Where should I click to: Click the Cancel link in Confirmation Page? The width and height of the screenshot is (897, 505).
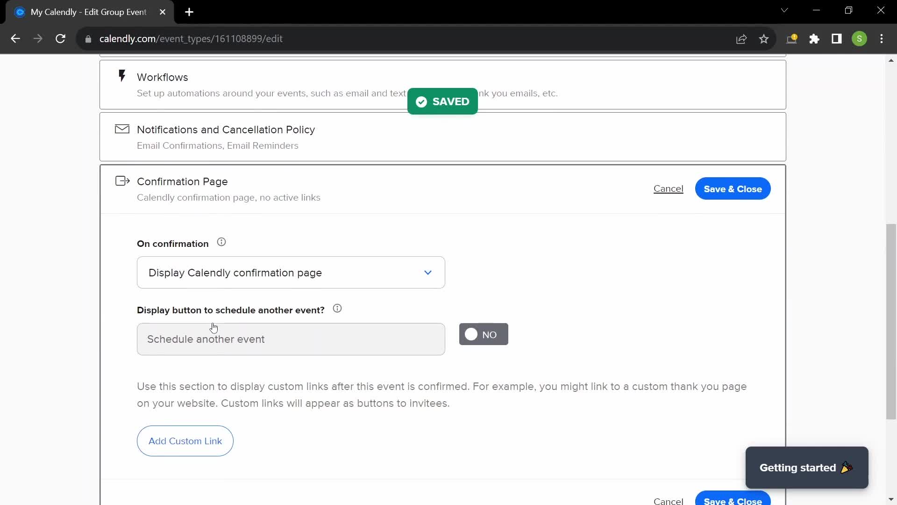click(x=669, y=189)
